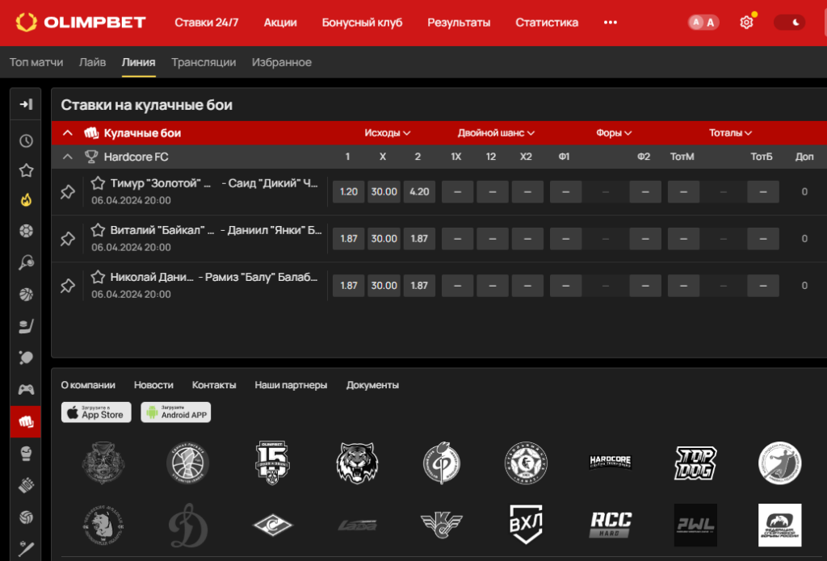Open Бонусный клуб menu item
Viewport: 827px width, 561px height.
coord(362,22)
